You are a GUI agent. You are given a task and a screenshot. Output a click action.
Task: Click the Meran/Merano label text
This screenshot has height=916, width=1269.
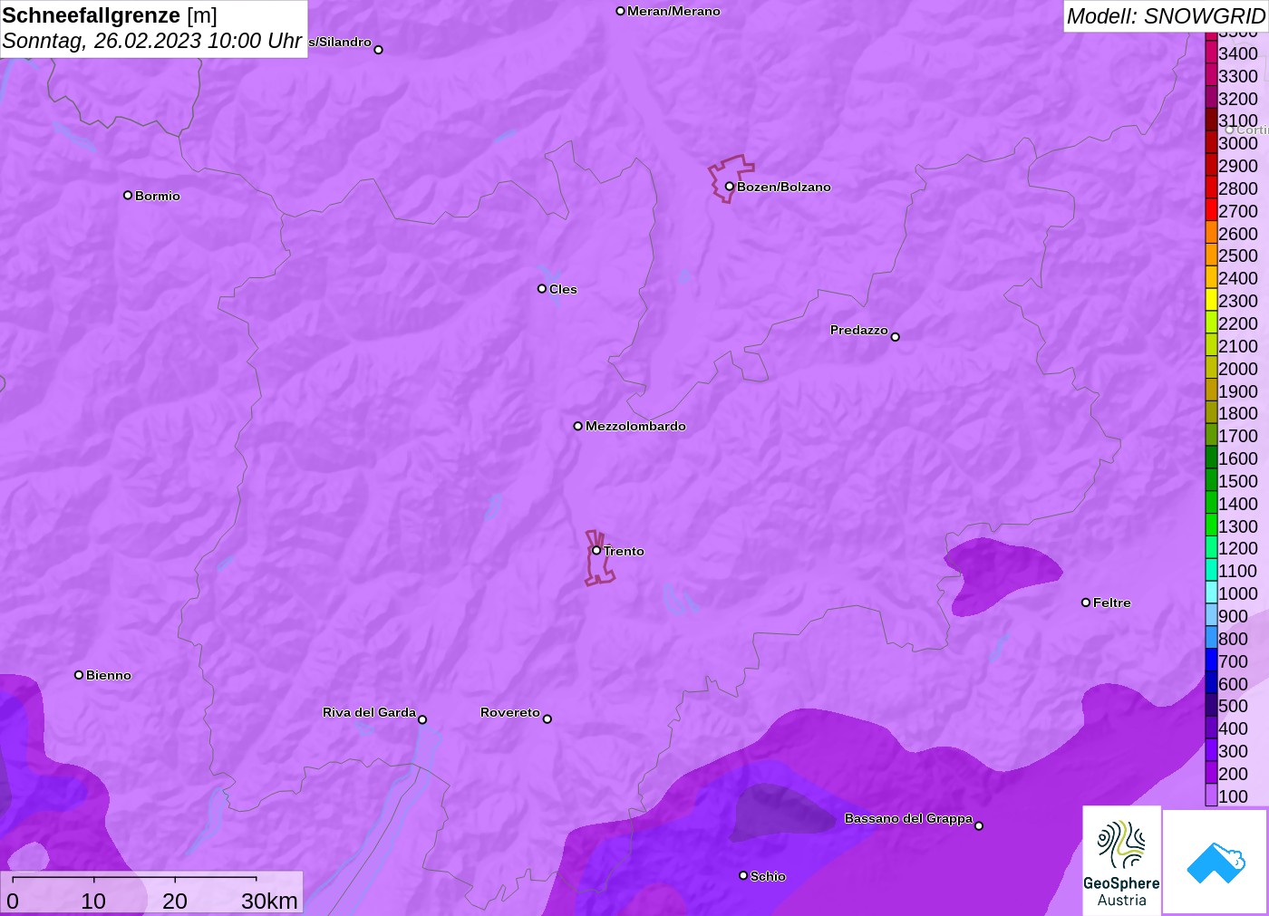tap(674, 11)
